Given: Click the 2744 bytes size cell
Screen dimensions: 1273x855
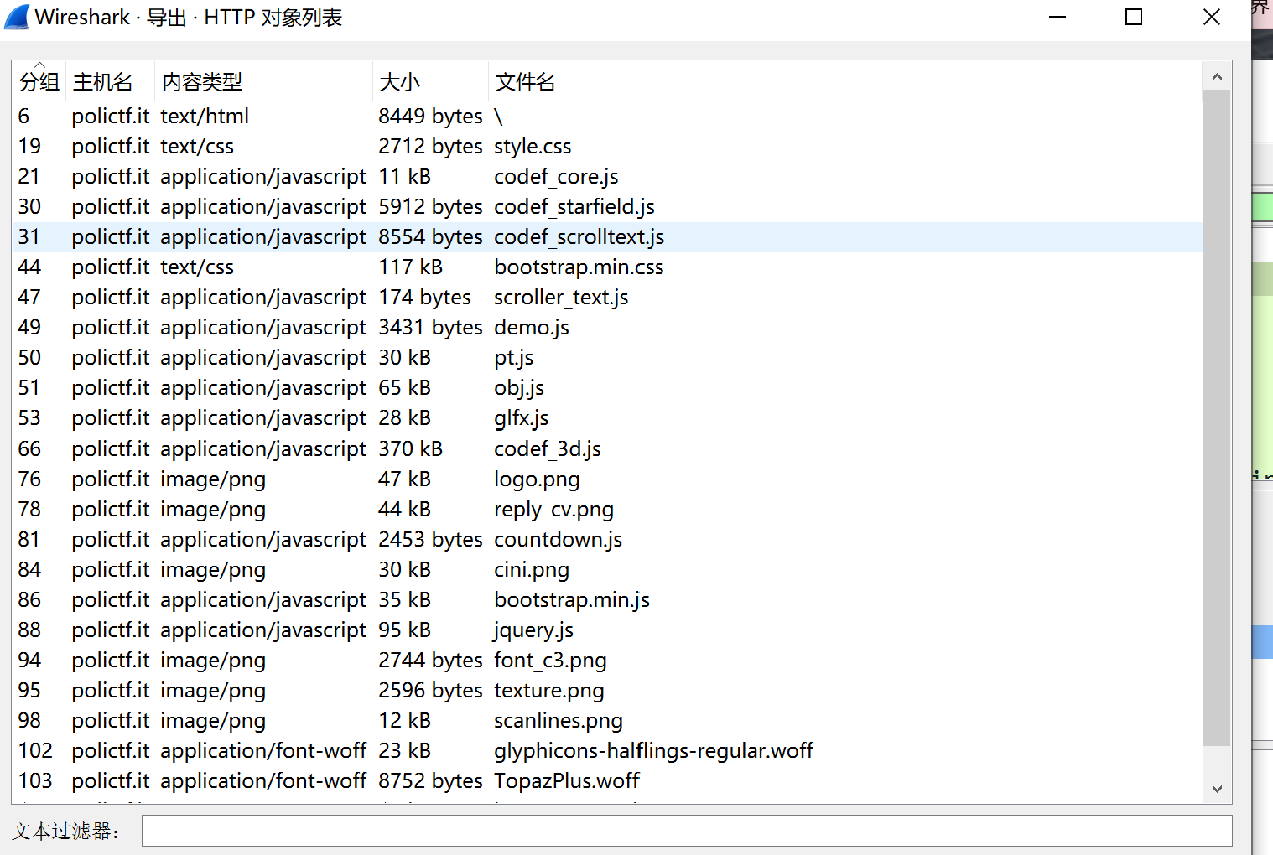Looking at the screenshot, I should [430, 661].
